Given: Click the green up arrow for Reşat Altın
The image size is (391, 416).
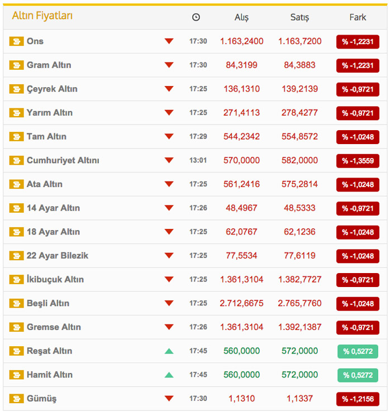Looking at the screenshot, I should click(x=169, y=351).
